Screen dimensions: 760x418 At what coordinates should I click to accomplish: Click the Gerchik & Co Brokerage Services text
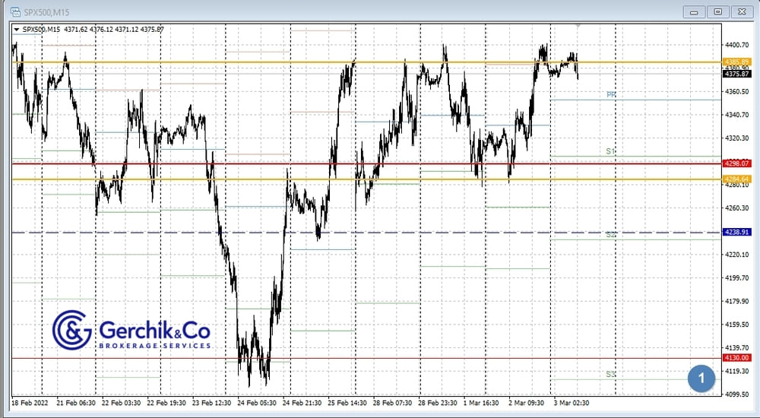(x=154, y=335)
